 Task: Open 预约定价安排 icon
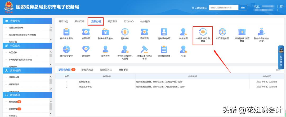pyautogui.click(x=66, y=49)
